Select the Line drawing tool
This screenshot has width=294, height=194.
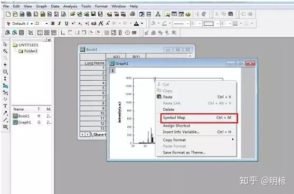(x=5, y=120)
